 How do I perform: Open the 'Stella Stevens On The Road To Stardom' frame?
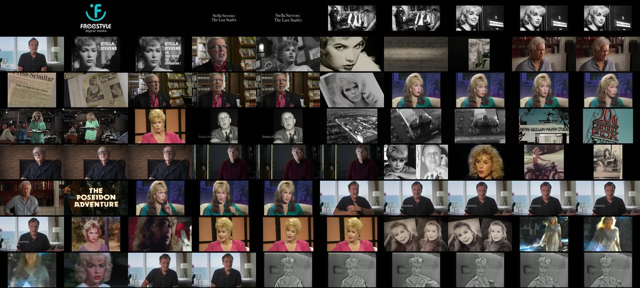[x=160, y=54]
